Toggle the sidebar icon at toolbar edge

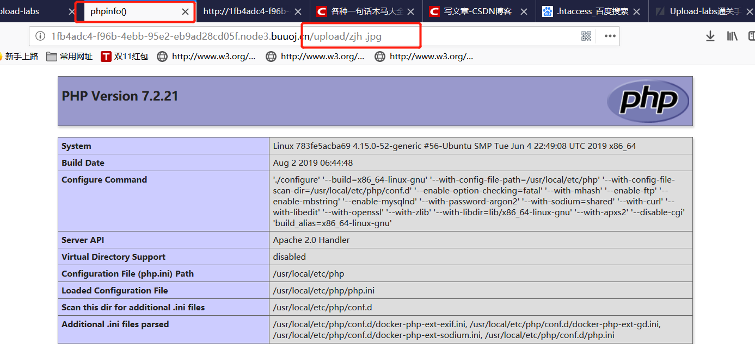coord(752,36)
